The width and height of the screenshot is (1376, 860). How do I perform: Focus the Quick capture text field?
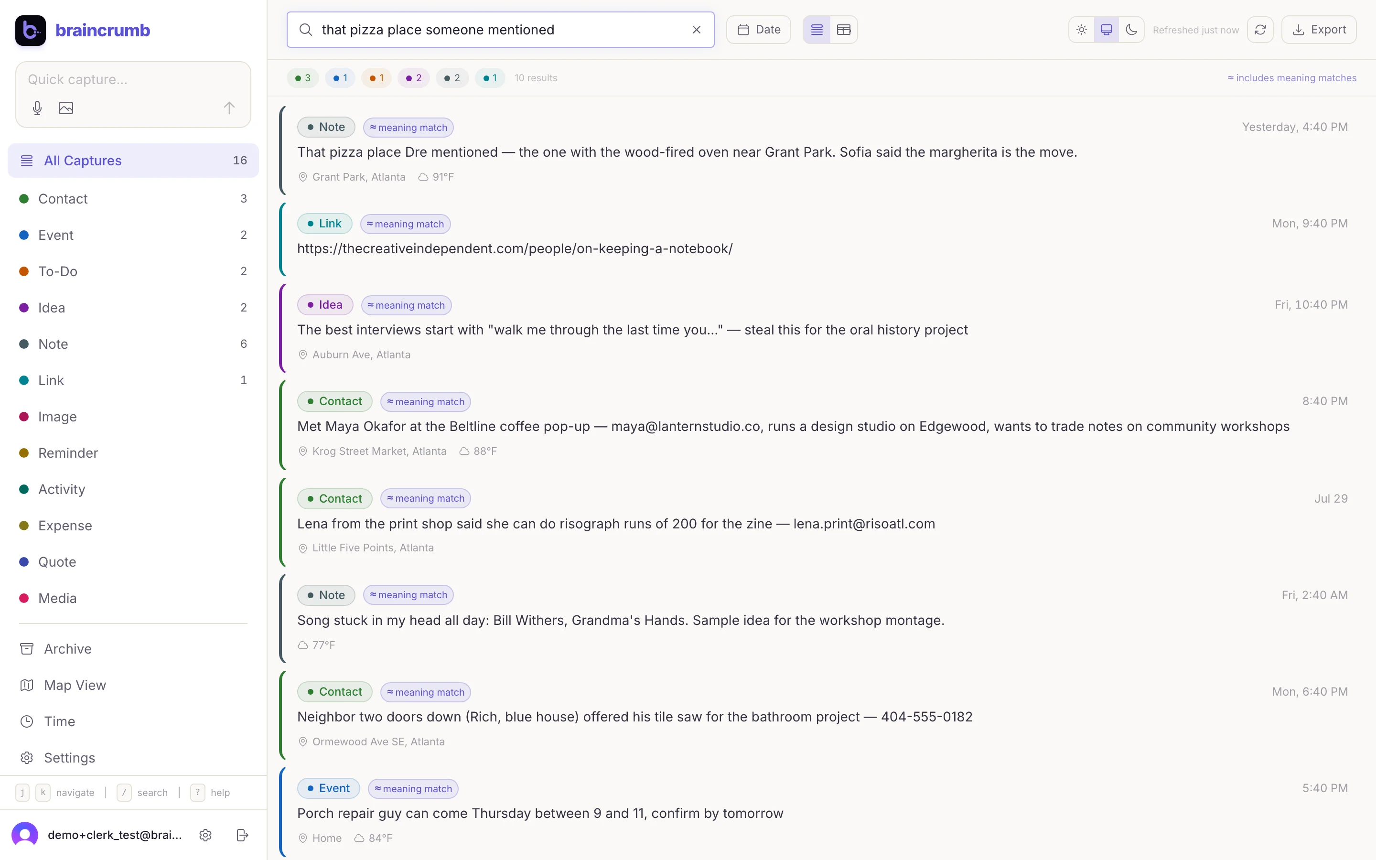[x=133, y=80]
